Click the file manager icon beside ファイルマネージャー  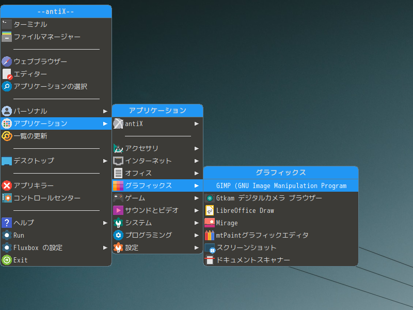click(7, 37)
